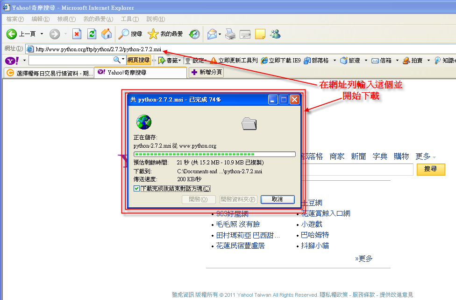The image size is (456, 300).
Task: Click the 拍賣 auction toolbar icon
Action: click(406, 60)
